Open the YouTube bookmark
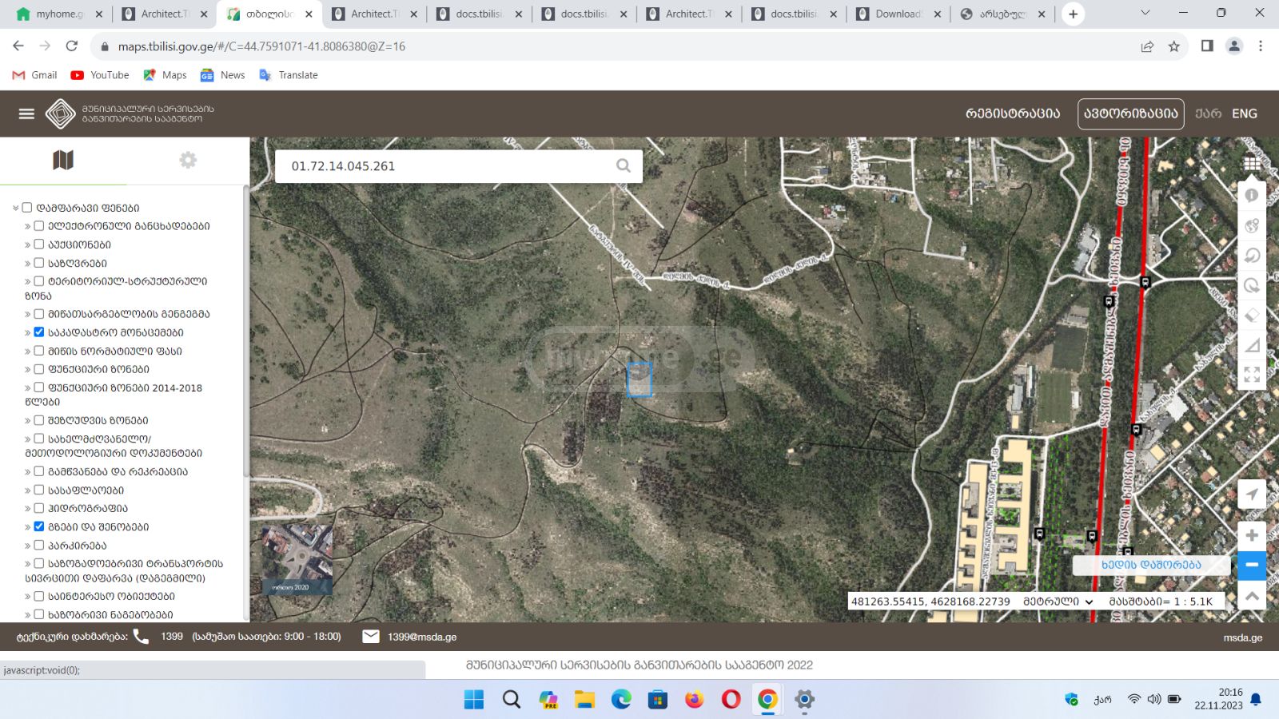The image size is (1279, 719). point(100,75)
